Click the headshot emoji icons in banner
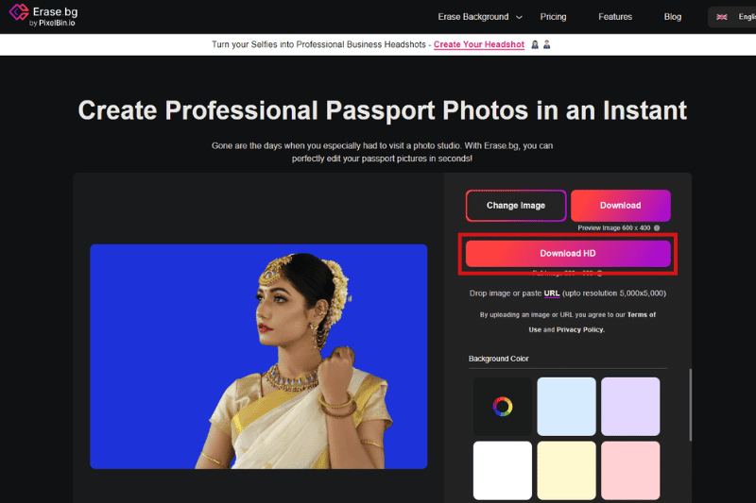 pos(541,44)
